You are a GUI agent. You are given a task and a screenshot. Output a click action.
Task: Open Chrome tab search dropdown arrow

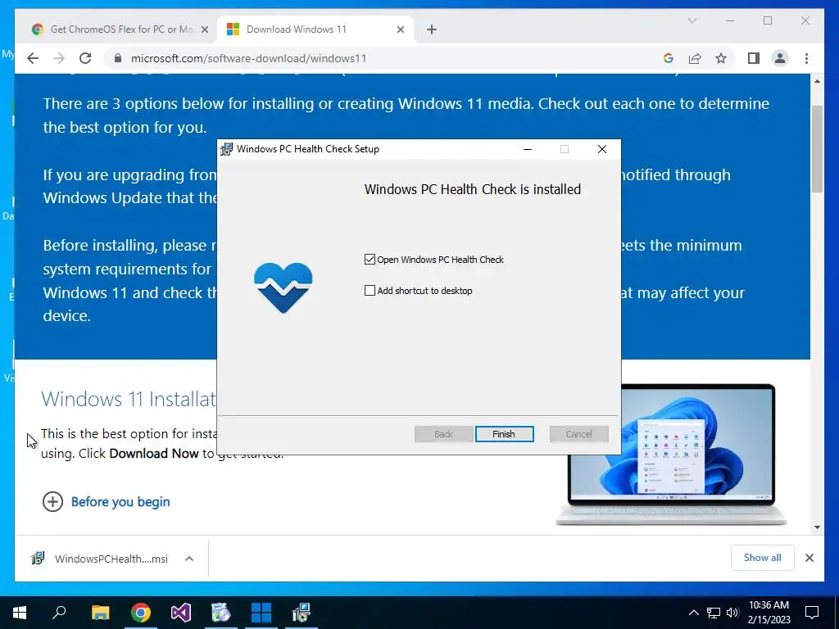[692, 20]
